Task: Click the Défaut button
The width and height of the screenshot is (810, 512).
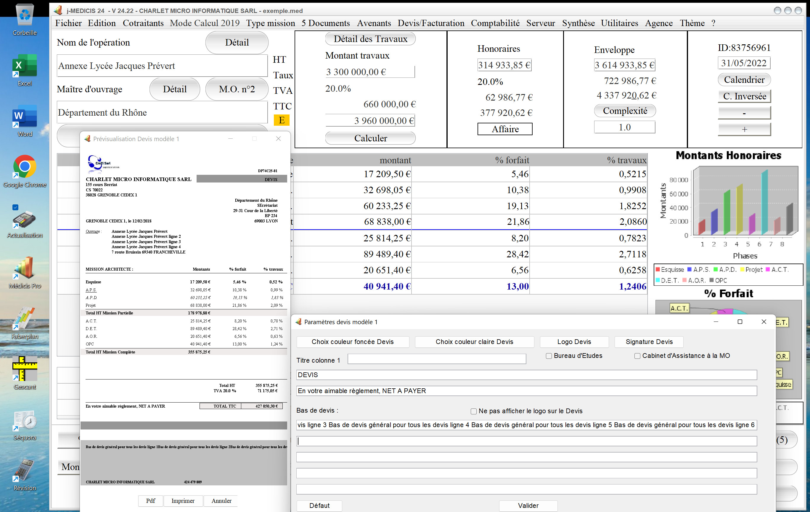Action: (319, 505)
